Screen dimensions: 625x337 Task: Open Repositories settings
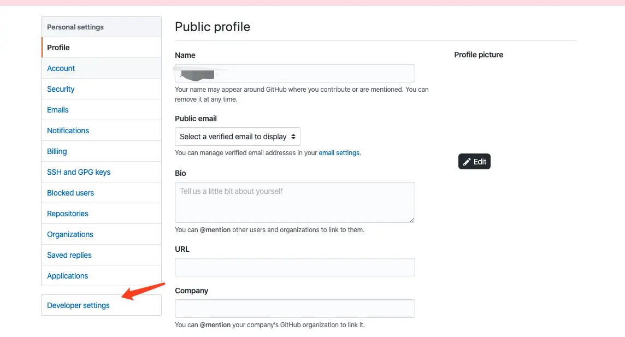[68, 214]
